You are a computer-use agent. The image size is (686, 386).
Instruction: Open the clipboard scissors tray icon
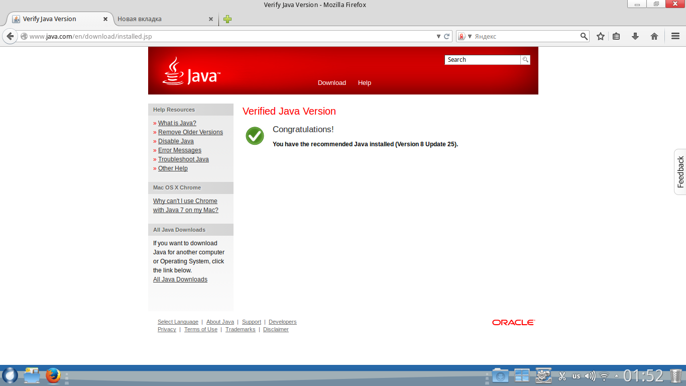pyautogui.click(x=562, y=376)
